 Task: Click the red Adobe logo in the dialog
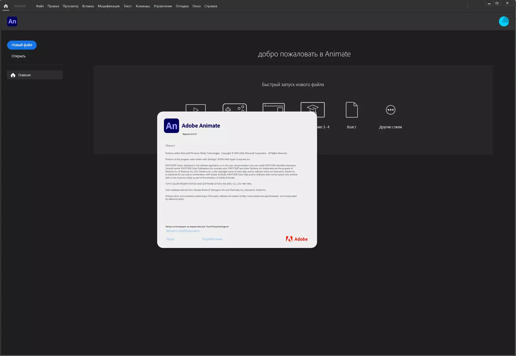tap(297, 239)
